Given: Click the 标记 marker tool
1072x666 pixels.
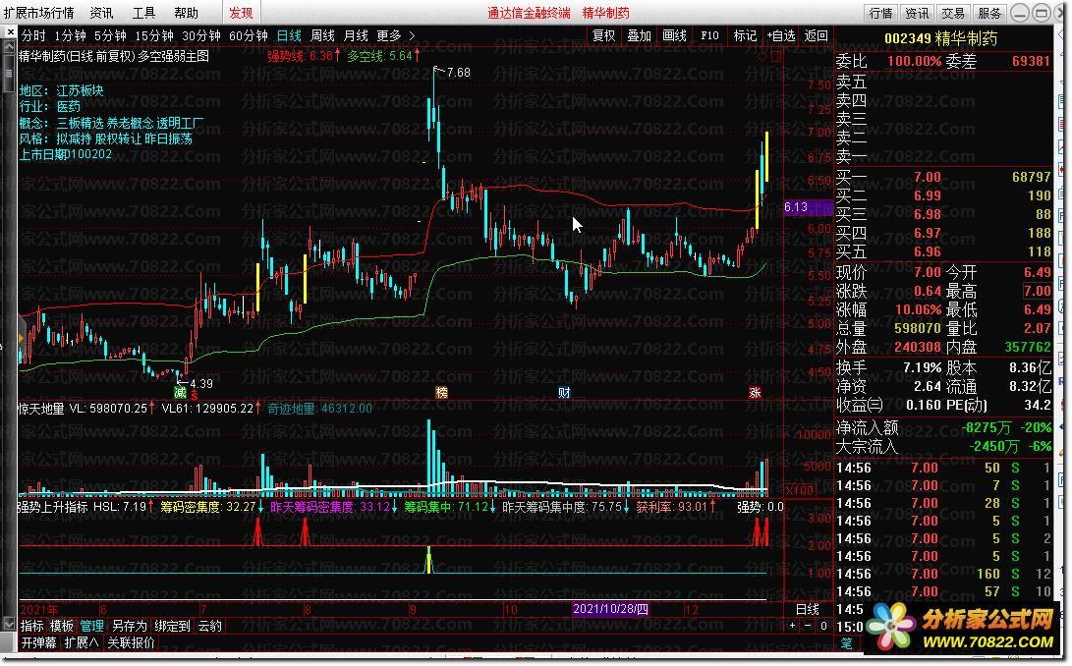Looking at the screenshot, I should (x=745, y=35).
